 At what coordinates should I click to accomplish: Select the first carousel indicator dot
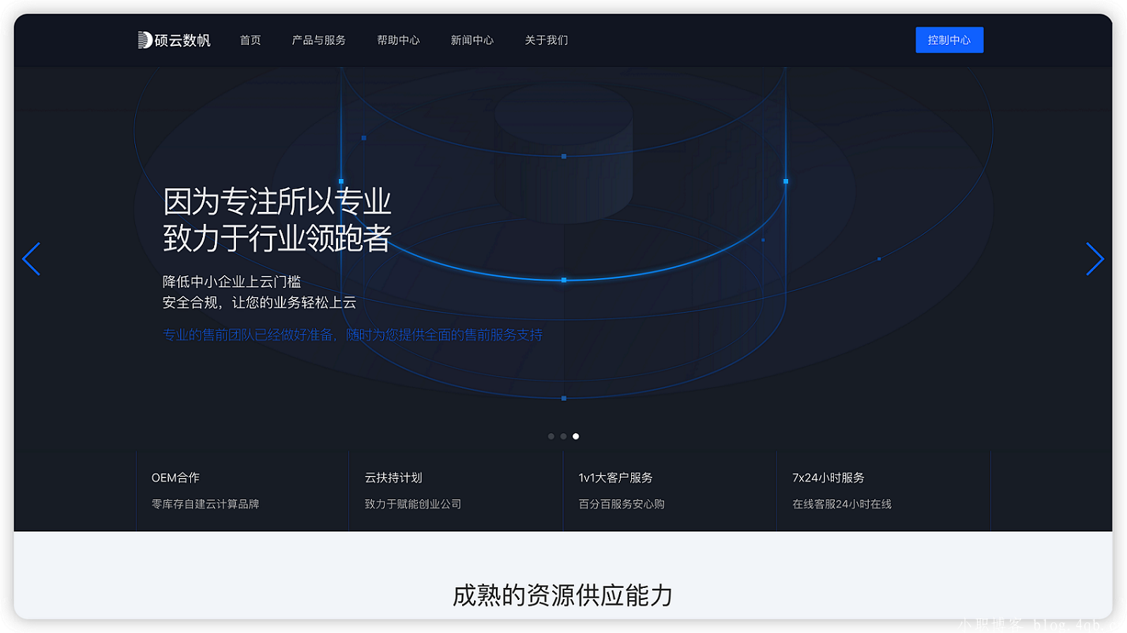(x=551, y=437)
